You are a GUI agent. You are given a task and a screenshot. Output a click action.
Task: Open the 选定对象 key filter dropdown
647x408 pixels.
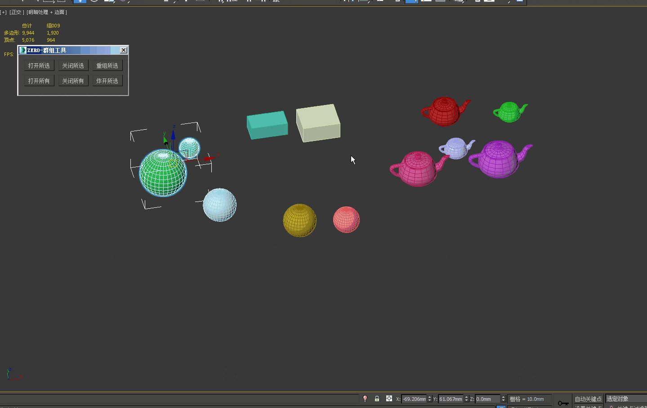[x=625, y=399]
